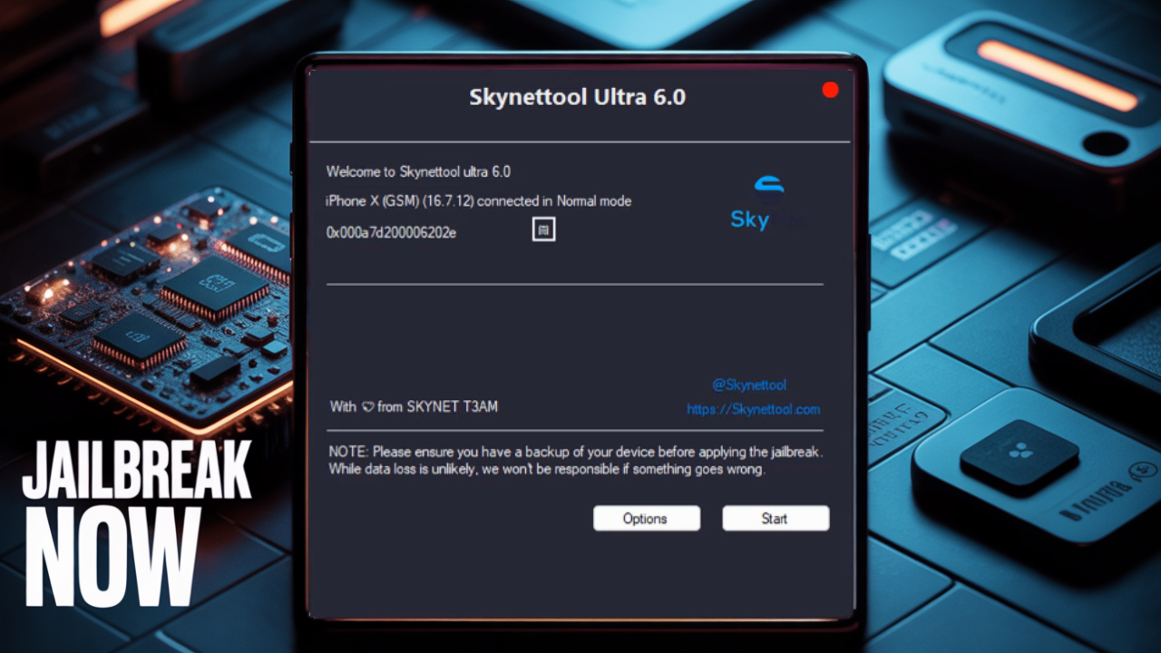This screenshot has height=653, width=1161.
Task: Click the black square button device at right
Action: (1019, 457)
